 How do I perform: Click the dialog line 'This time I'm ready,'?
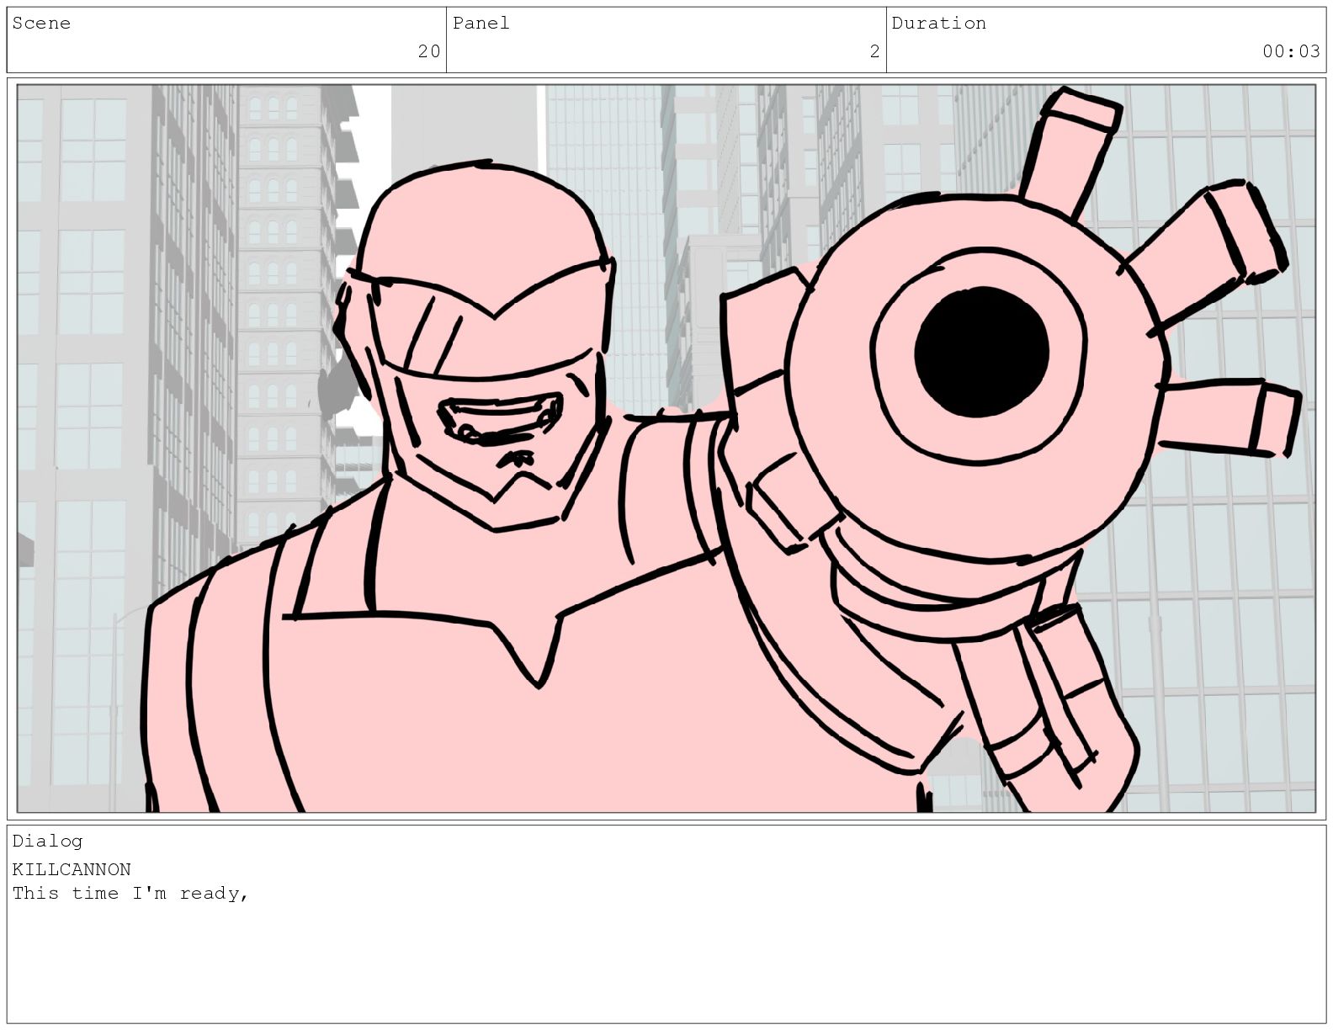pos(130,893)
